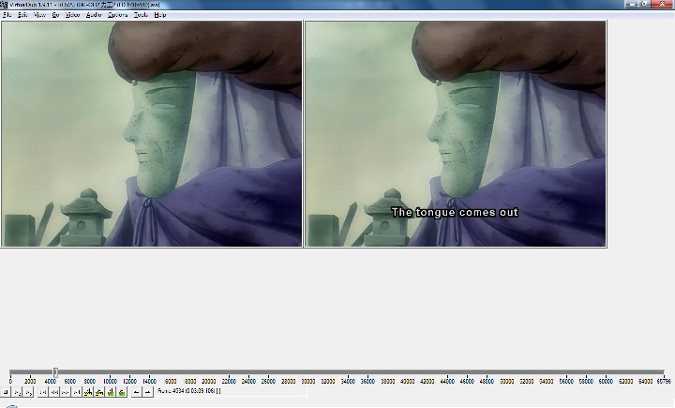The height and width of the screenshot is (408, 675).
Task: Click the input video pane without subtitles
Action: coord(152,134)
